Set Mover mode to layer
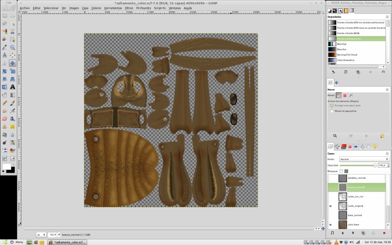This screenshot has width=392, height=245. (x=338, y=95)
